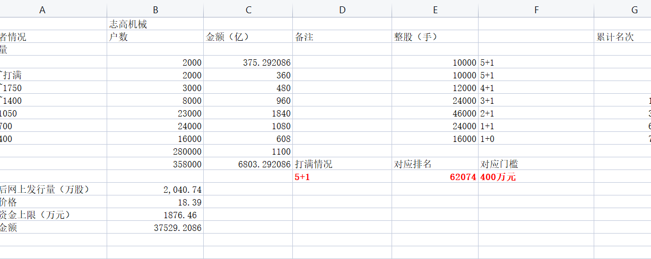Click column B cell showing 16000
The height and width of the screenshot is (259, 651).
[155, 138]
